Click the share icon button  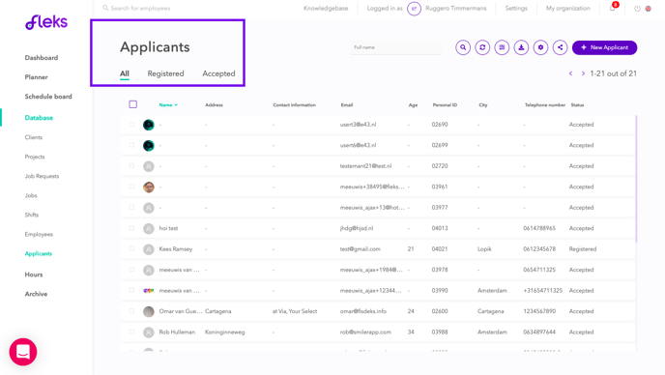click(x=561, y=47)
